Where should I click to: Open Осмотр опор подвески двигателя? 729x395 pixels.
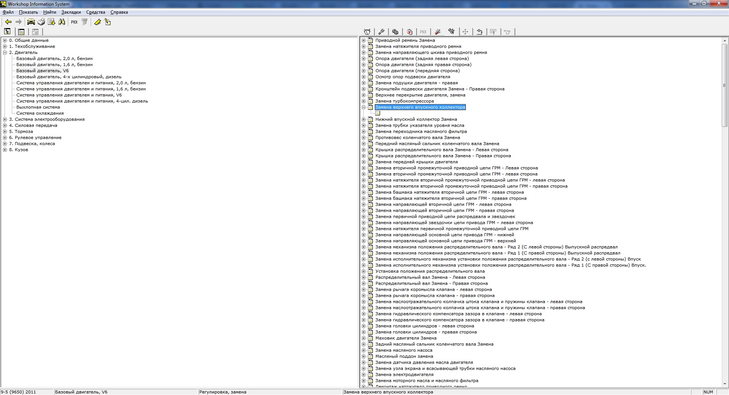pyautogui.click(x=413, y=77)
